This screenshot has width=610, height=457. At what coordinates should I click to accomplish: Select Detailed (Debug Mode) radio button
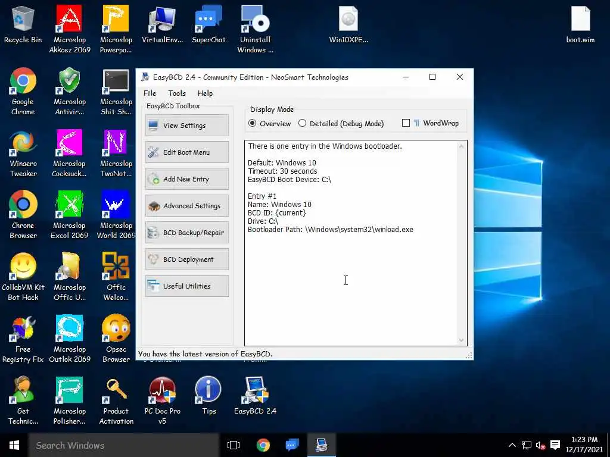click(341, 123)
